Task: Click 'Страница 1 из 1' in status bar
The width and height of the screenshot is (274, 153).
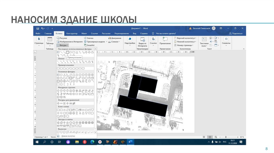Action: (x=41, y=137)
